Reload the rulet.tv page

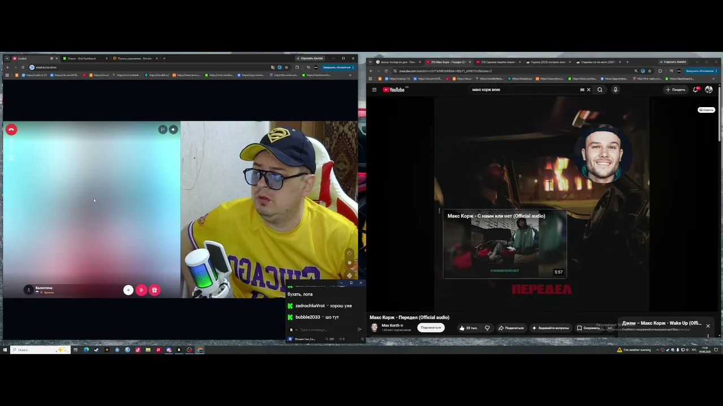pos(23,67)
